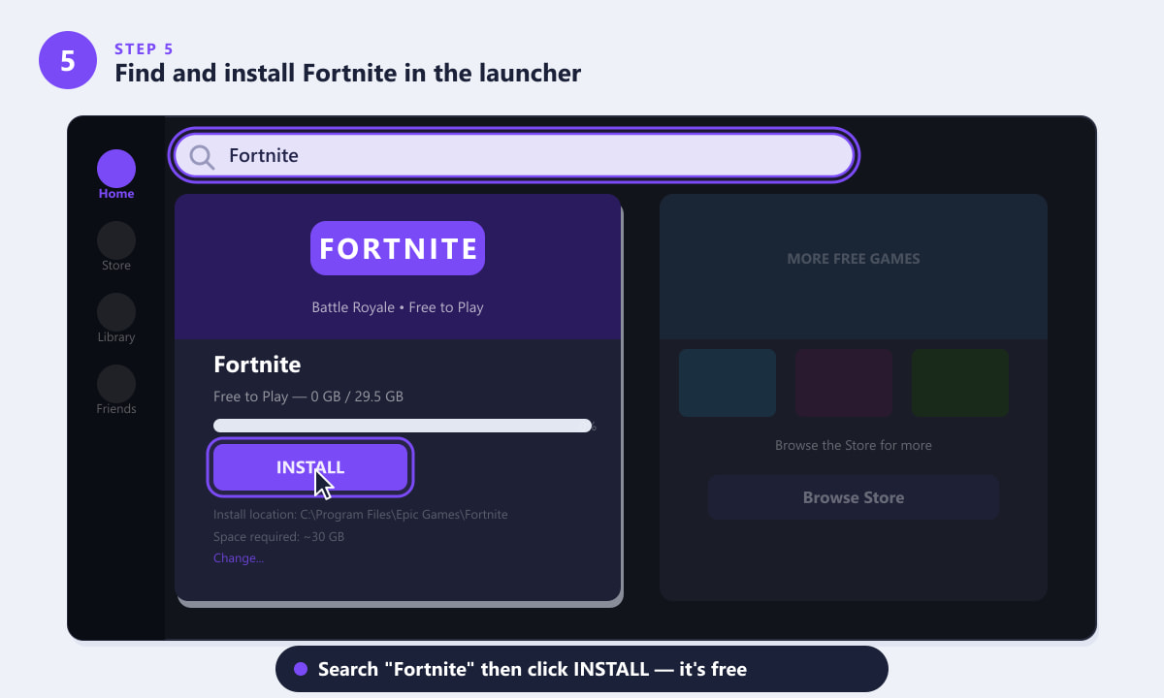The width and height of the screenshot is (1164, 698).
Task: Open the Home sidebar item
Action: pyautogui.click(x=116, y=175)
